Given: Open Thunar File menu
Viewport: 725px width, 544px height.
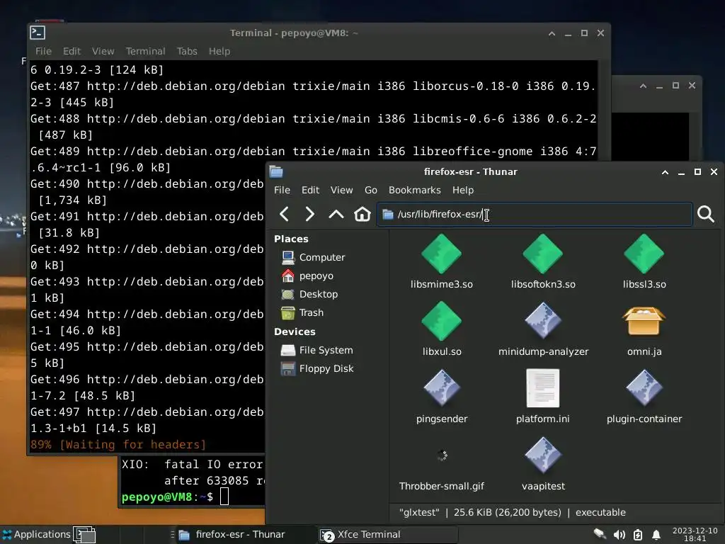Looking at the screenshot, I should pos(282,190).
